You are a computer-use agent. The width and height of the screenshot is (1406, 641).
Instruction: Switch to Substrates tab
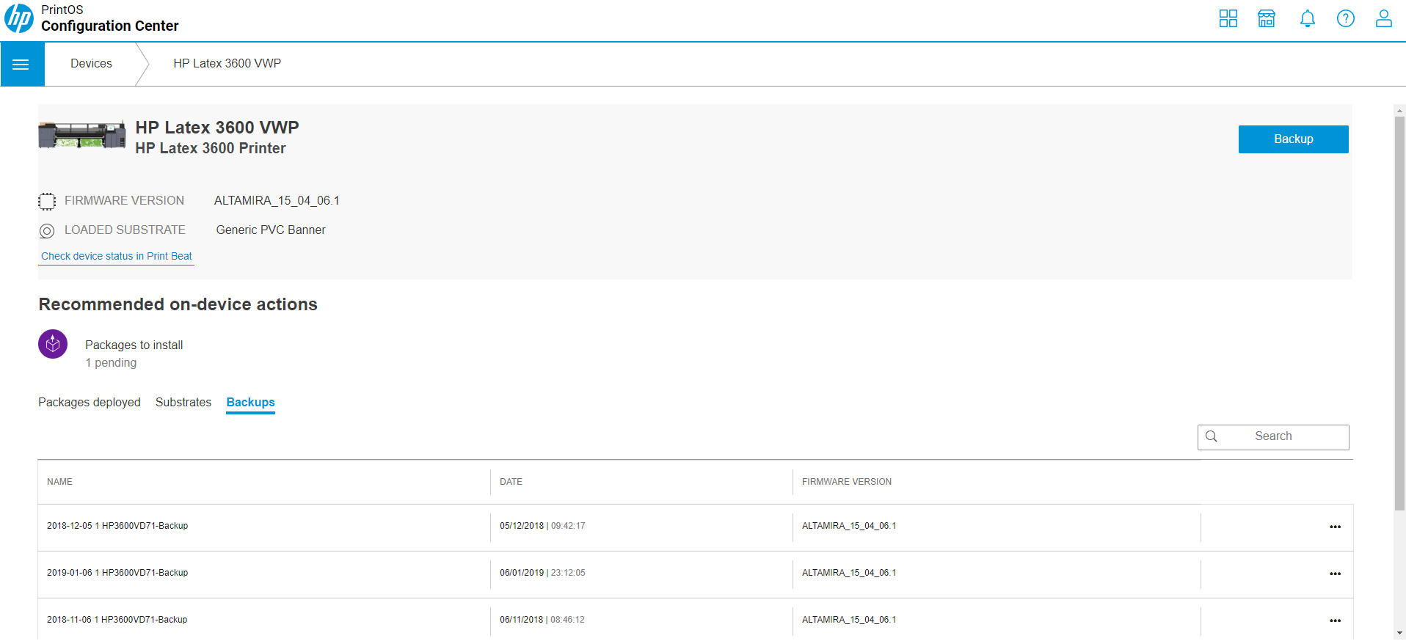(x=183, y=402)
